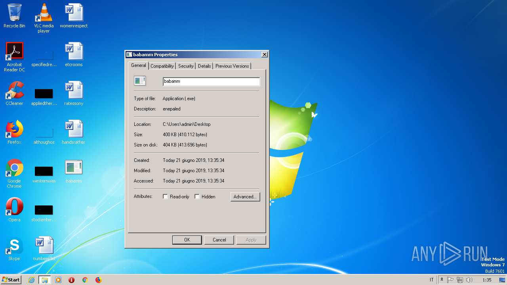Click the OK button

(x=187, y=240)
